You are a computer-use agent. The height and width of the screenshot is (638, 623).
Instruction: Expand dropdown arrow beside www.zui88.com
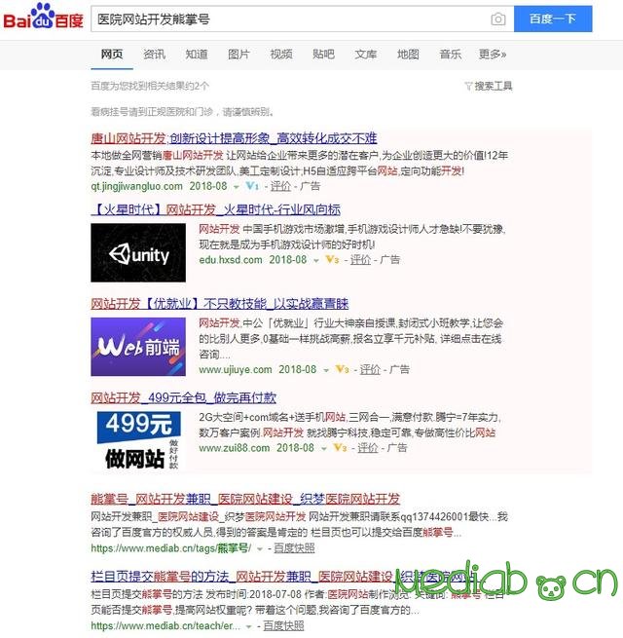tap(324, 448)
